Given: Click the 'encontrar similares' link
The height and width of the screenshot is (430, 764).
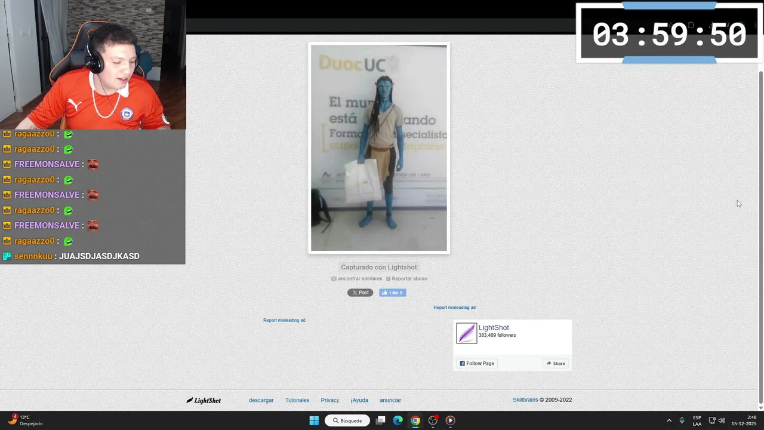Looking at the screenshot, I should (357, 279).
